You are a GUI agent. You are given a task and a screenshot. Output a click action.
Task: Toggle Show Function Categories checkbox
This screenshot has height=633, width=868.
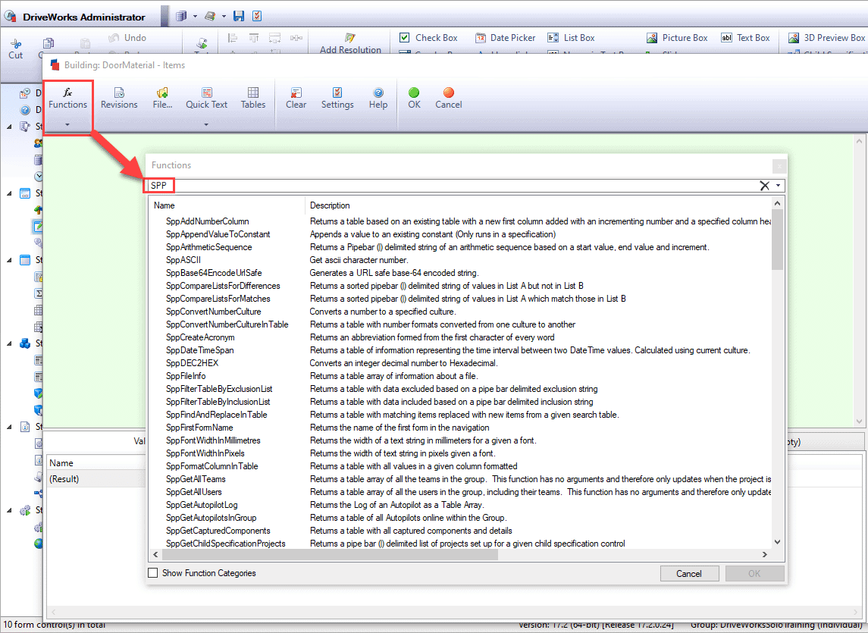(153, 572)
